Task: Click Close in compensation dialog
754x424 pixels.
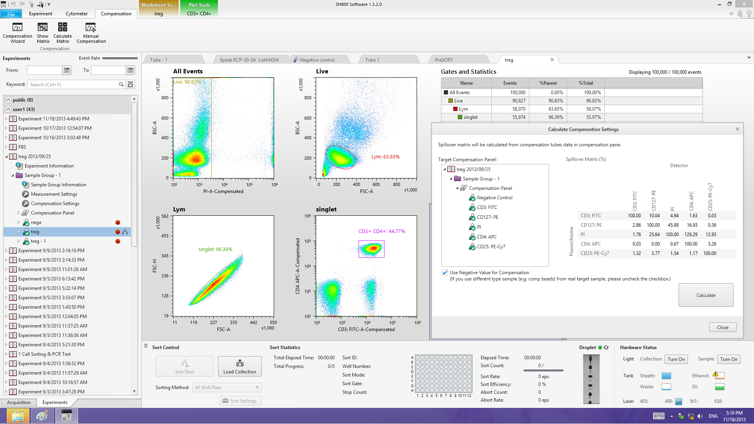Action: (x=722, y=328)
